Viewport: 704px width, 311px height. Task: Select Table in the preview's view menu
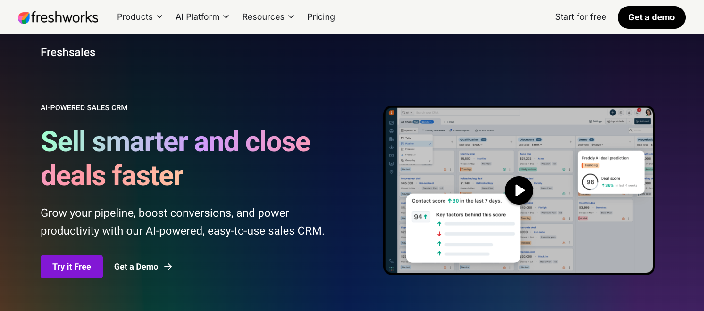click(x=416, y=138)
